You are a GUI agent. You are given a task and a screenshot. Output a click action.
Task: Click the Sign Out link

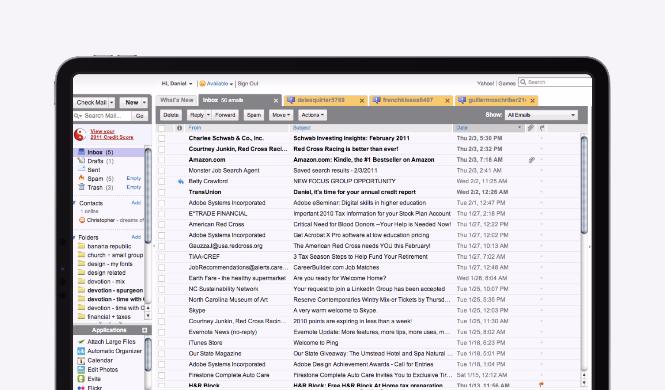[248, 84]
